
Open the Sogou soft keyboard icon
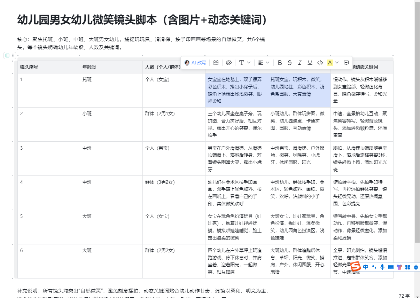(391, 267)
